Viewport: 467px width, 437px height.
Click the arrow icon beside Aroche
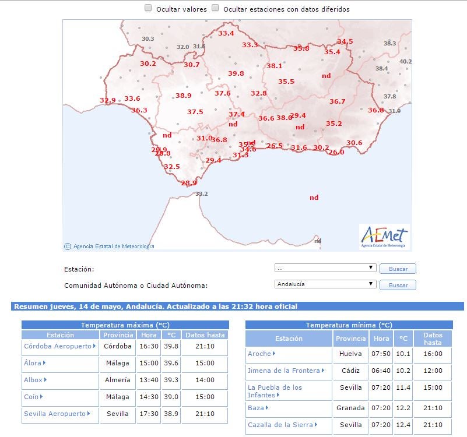pyautogui.click(x=274, y=354)
